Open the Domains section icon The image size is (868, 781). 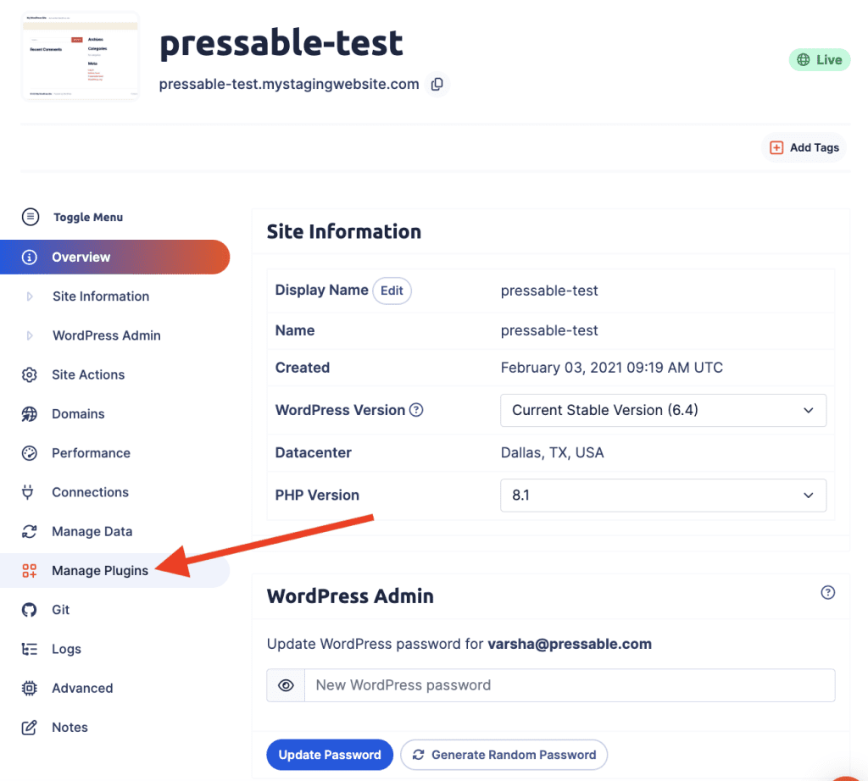coord(29,413)
